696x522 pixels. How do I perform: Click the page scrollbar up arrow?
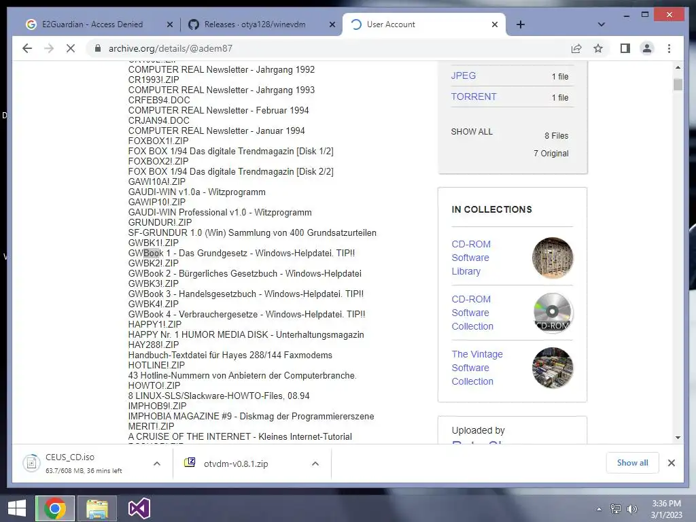coord(678,67)
